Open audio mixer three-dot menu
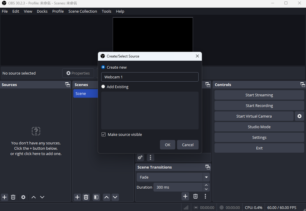Viewport: 306px width, 211px height. 150,157
